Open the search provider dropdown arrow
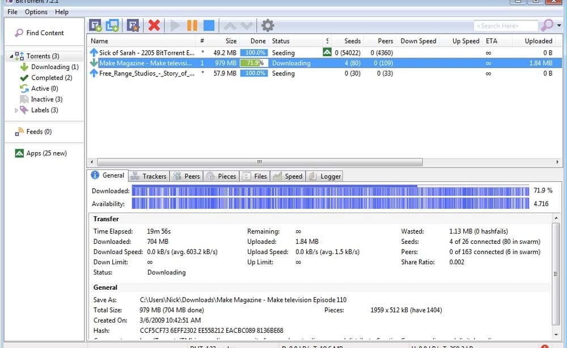This screenshot has height=348, width=567. tap(559, 25)
